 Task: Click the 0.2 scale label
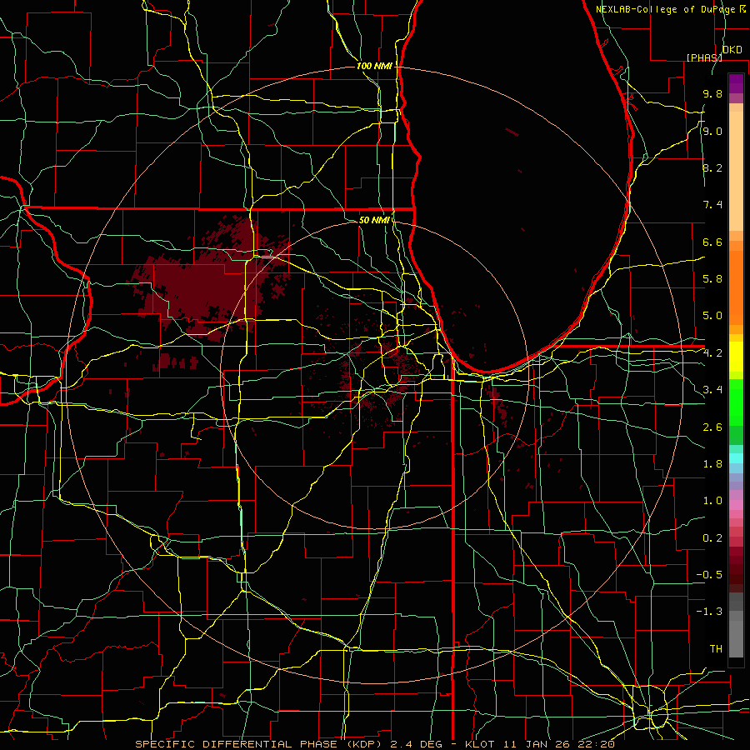[712, 538]
